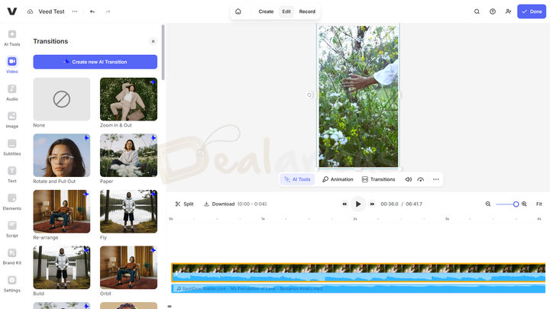
Task: Click the undo arrow icon
Action: tap(92, 11)
